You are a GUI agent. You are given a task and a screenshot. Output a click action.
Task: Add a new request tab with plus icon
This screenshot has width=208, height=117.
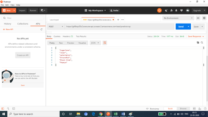[118, 20]
